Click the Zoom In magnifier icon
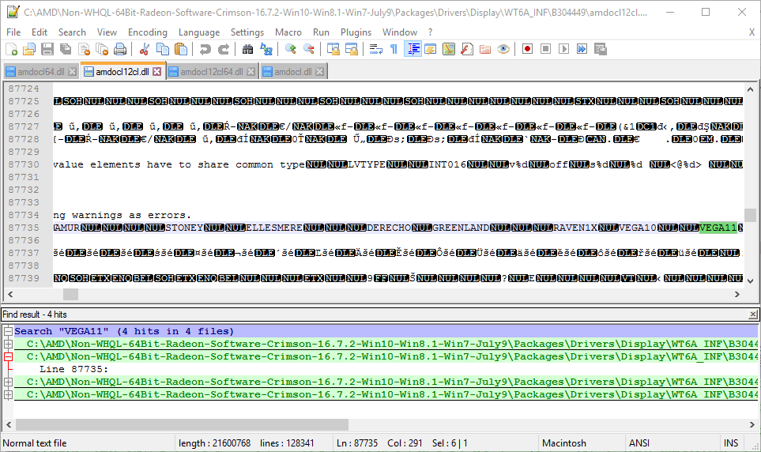Viewport: 761px width, 452px height. 290,49
